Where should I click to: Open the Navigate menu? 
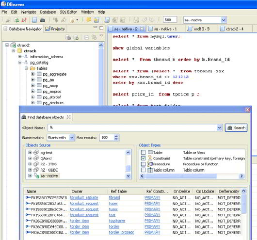29,12
